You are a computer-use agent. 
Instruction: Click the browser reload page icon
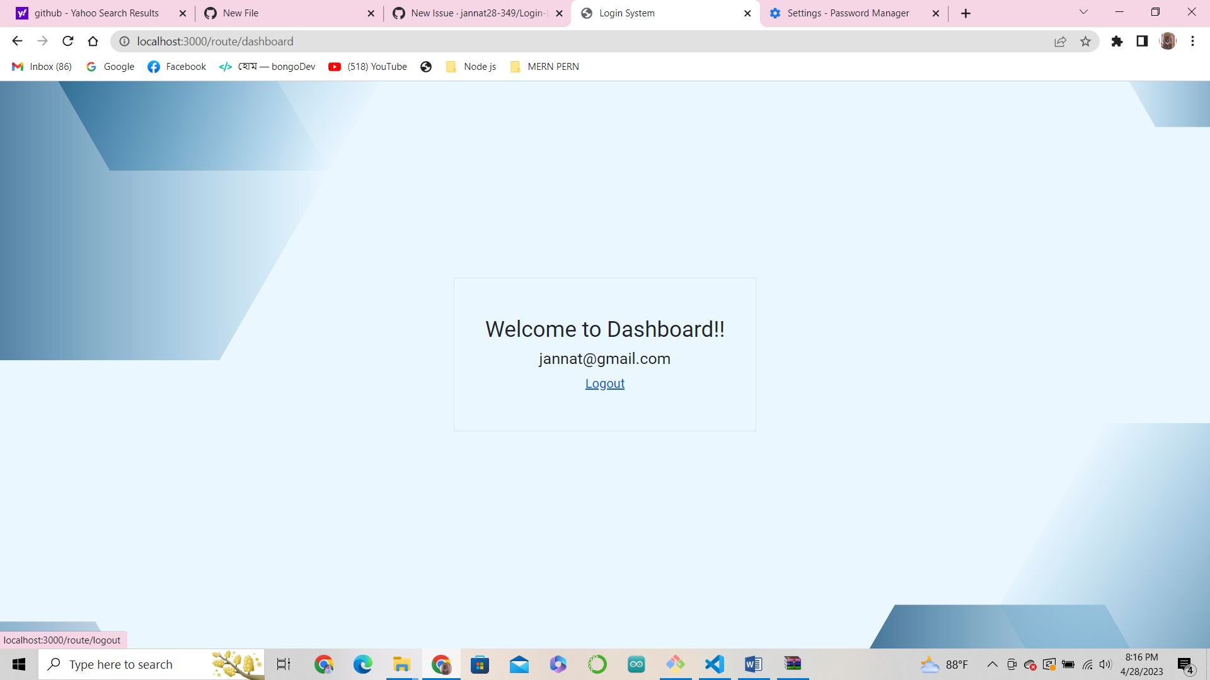point(68,42)
